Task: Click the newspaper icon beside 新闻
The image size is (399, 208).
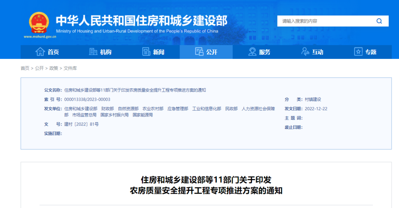Action: point(146,52)
